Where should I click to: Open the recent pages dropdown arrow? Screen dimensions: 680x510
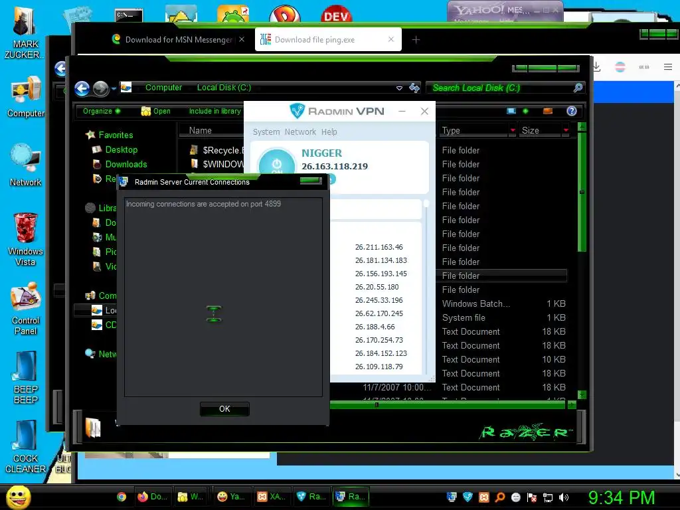114,88
